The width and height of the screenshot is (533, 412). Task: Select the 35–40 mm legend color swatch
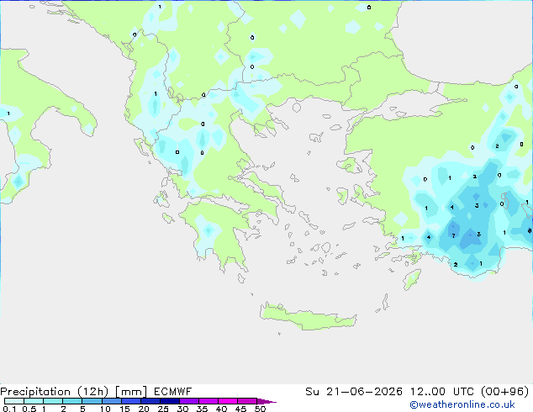coord(208,401)
